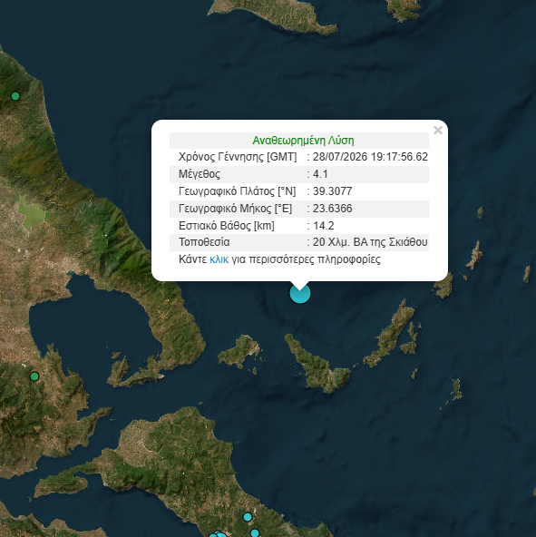Click the 'Τοποθεσία' label
536x537 pixels.
coord(204,242)
